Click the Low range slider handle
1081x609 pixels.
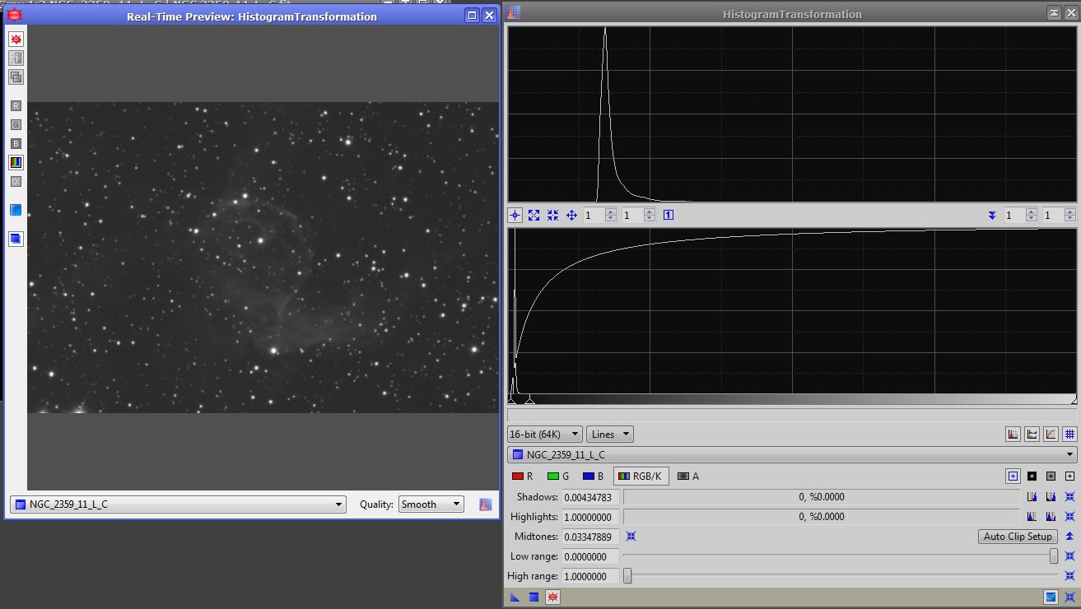pyautogui.click(x=1054, y=556)
